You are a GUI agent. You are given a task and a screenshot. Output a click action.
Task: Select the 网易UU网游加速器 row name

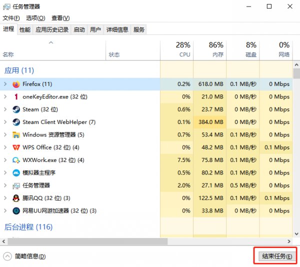(x=59, y=211)
